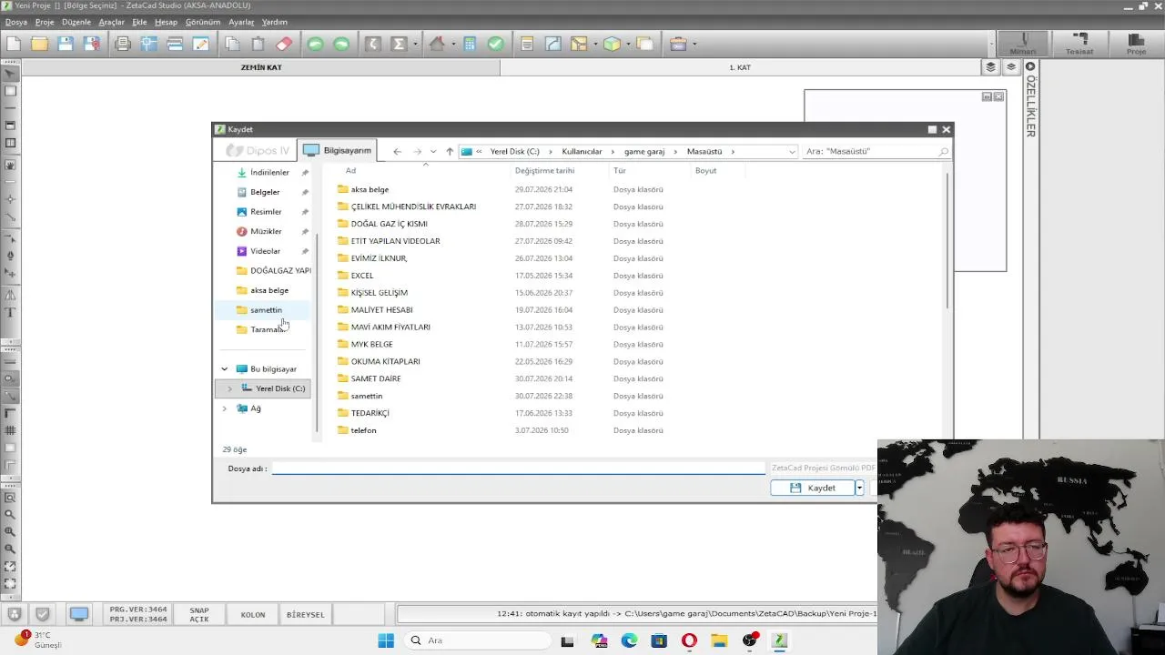Open the address bar history dropdown

pos(792,152)
